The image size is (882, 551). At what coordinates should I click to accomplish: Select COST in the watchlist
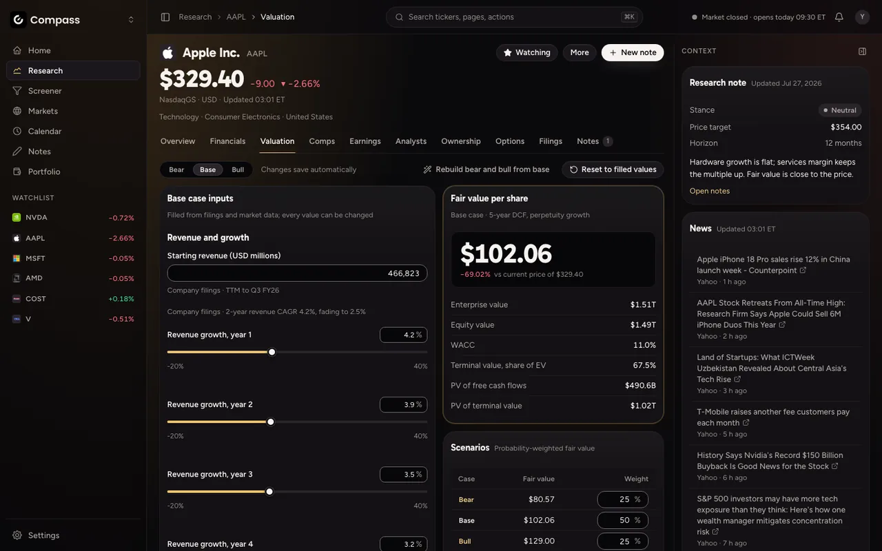pyautogui.click(x=73, y=299)
